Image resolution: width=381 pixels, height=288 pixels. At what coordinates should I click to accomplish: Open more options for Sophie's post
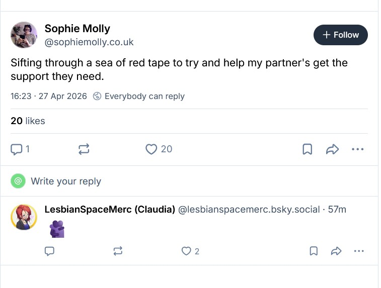coord(357,149)
